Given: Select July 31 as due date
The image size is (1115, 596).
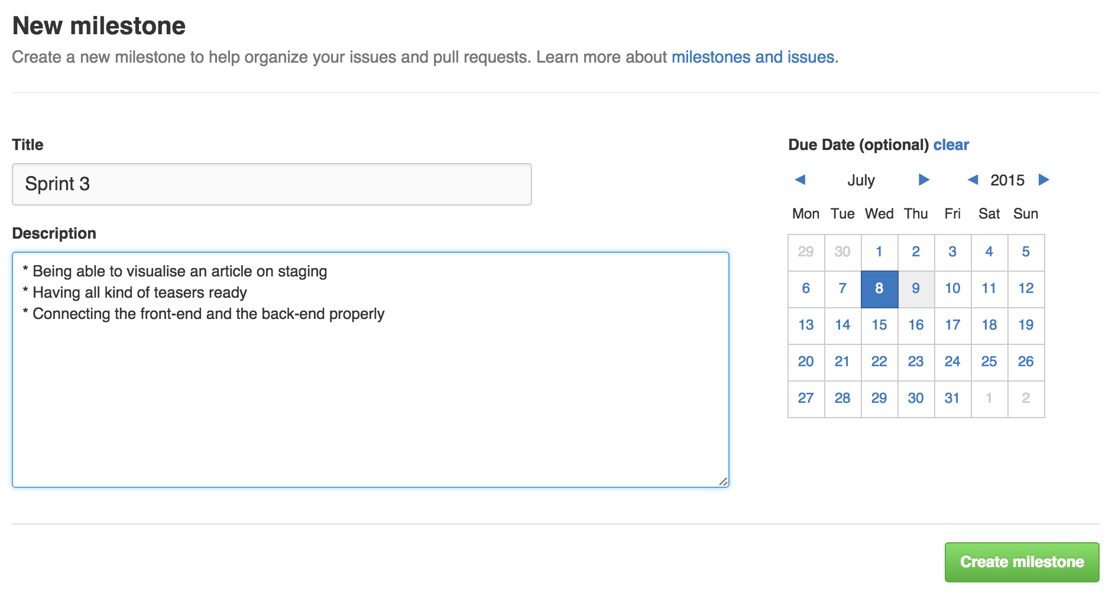Looking at the screenshot, I should click(x=952, y=399).
